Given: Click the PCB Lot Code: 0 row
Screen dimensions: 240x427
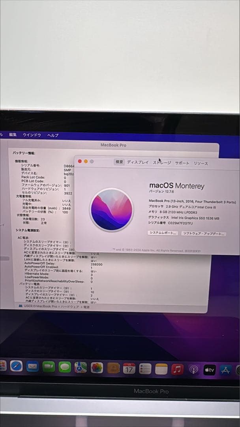Looking at the screenshot, I should [44, 181].
